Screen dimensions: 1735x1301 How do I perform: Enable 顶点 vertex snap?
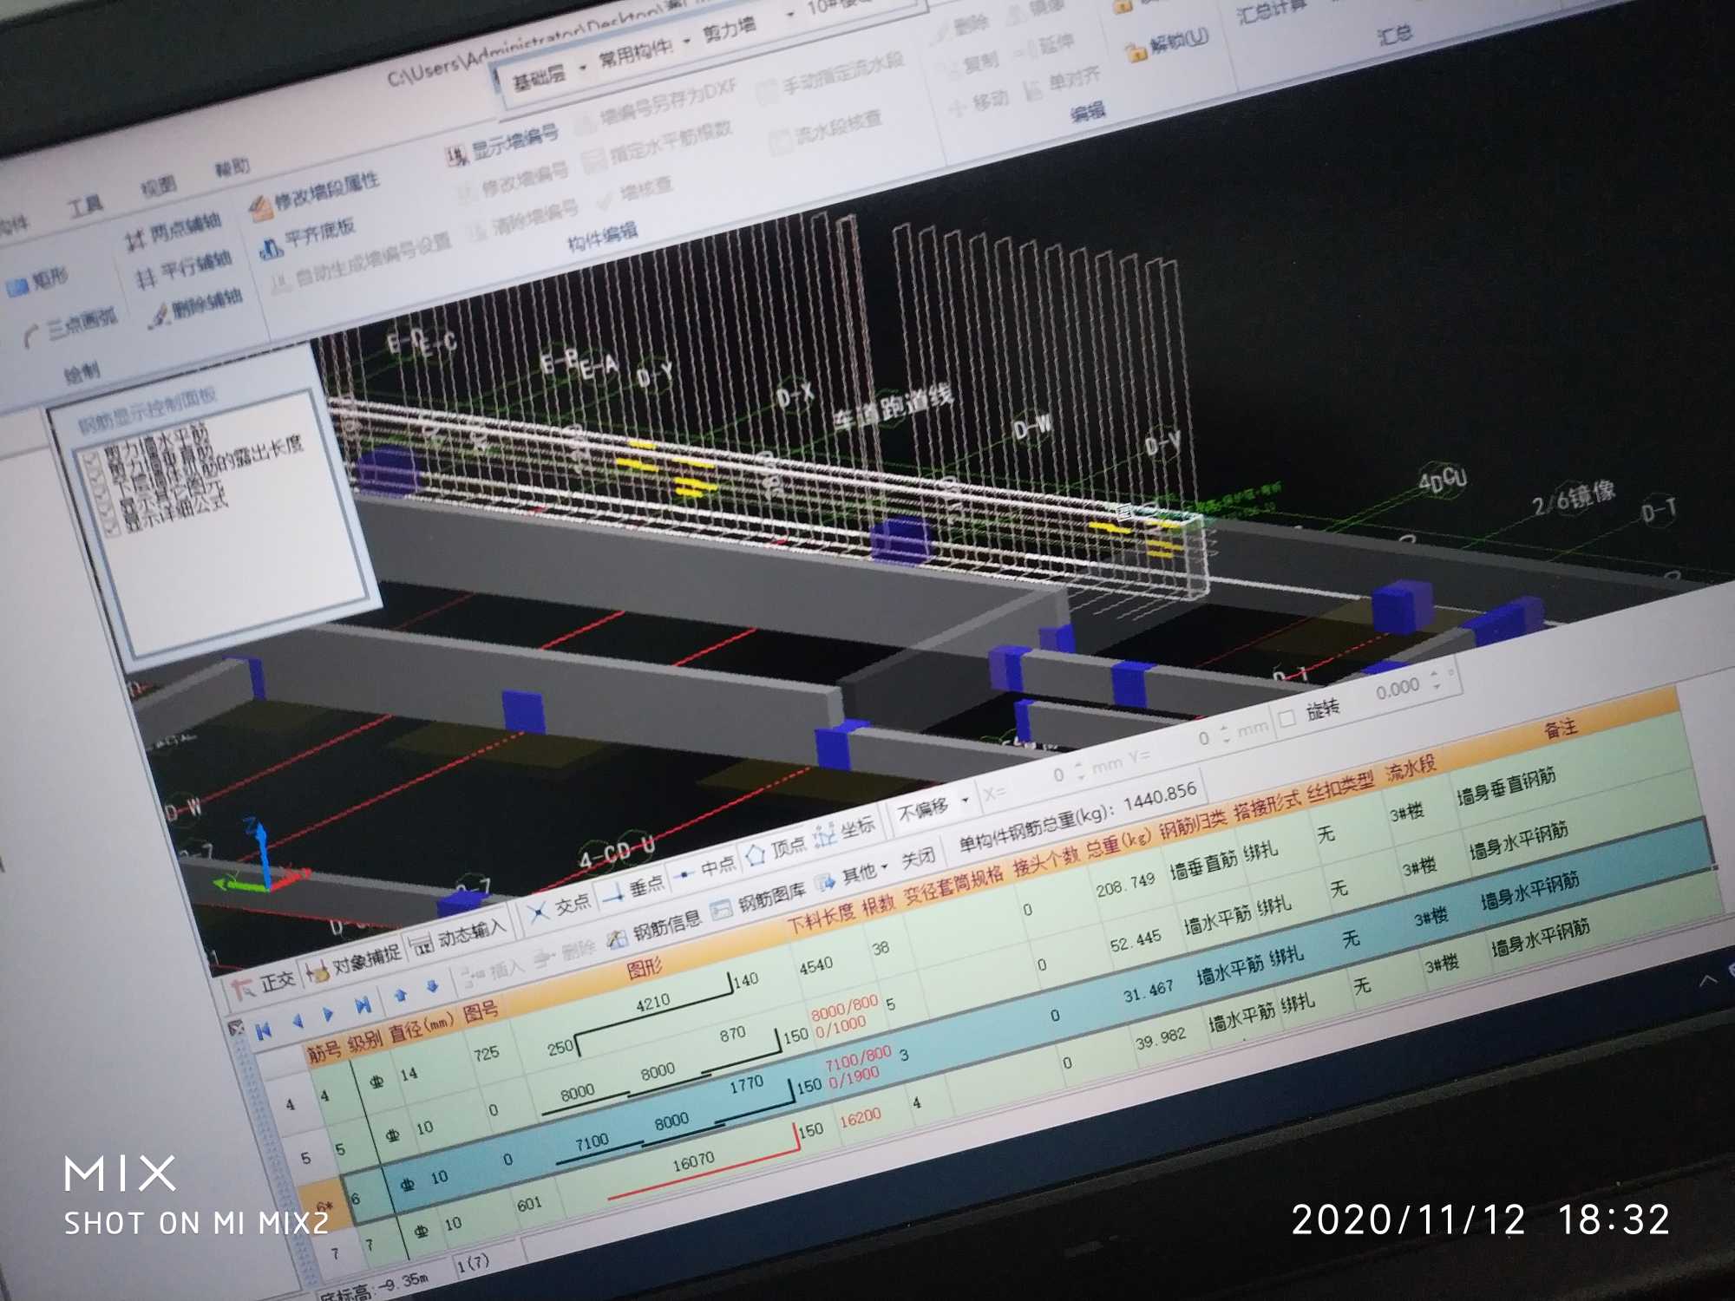(776, 849)
